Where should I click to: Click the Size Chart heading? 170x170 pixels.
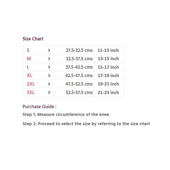point(33,39)
